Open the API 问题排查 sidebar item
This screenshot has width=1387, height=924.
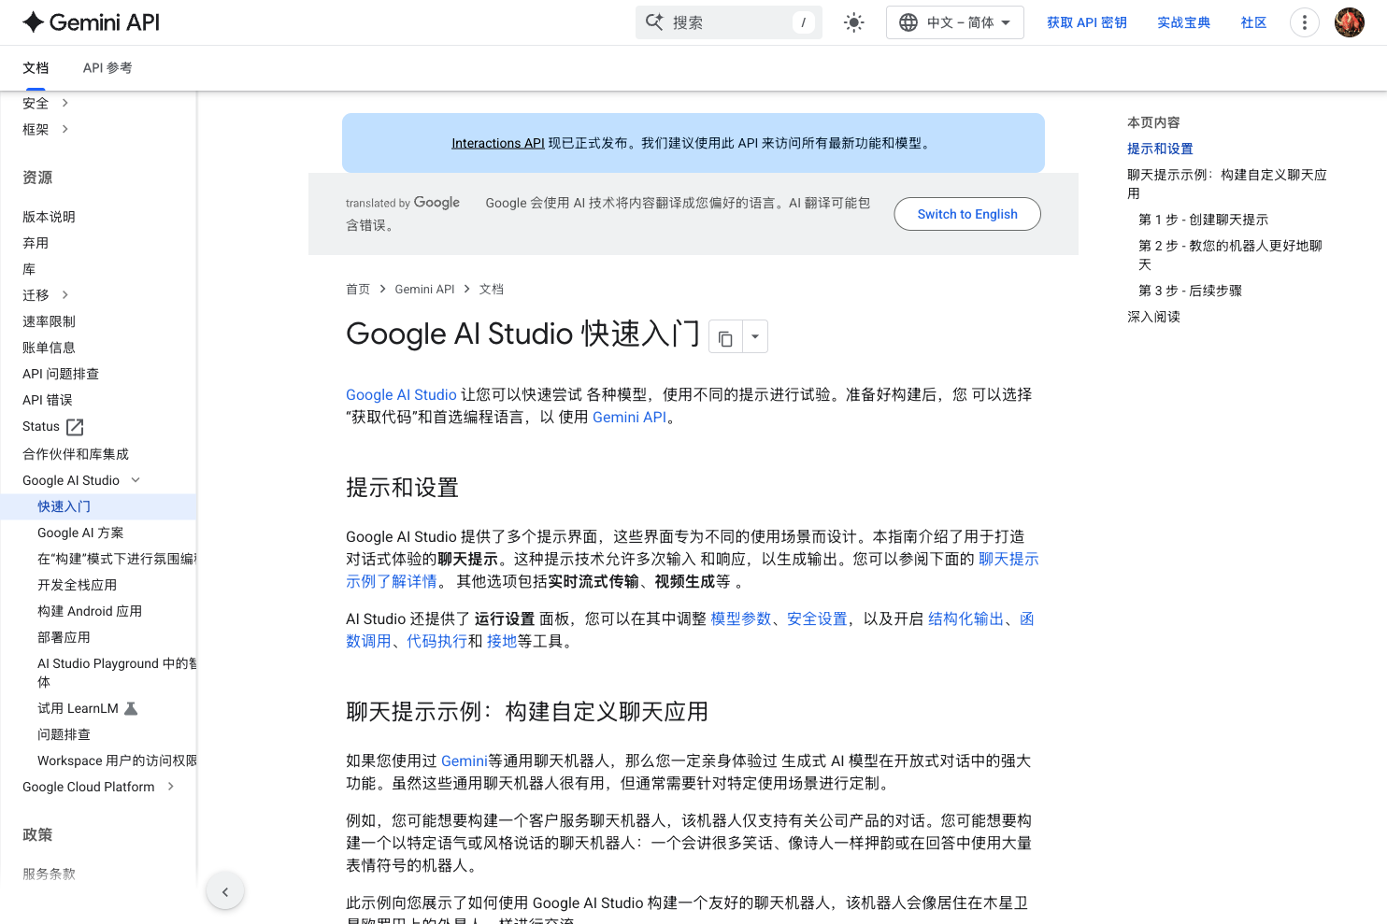coord(61,374)
